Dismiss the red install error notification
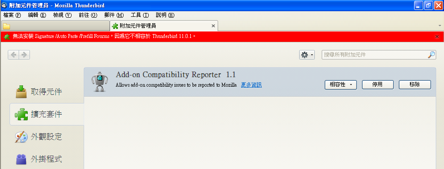The image size is (444, 169). coord(437,37)
